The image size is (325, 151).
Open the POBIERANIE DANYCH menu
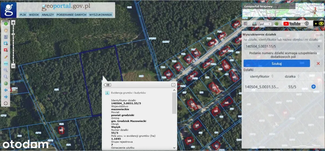pos(71,15)
